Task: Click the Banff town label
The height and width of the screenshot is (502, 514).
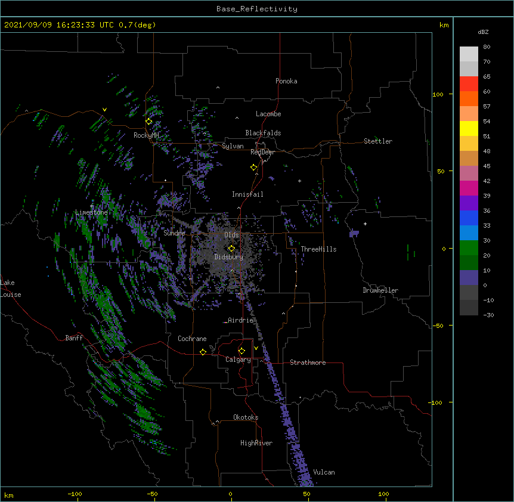Action: (74, 338)
